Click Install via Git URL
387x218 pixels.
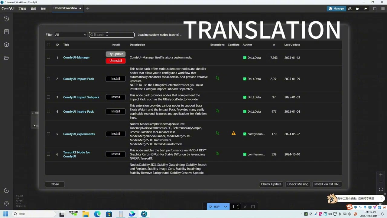[327, 184]
